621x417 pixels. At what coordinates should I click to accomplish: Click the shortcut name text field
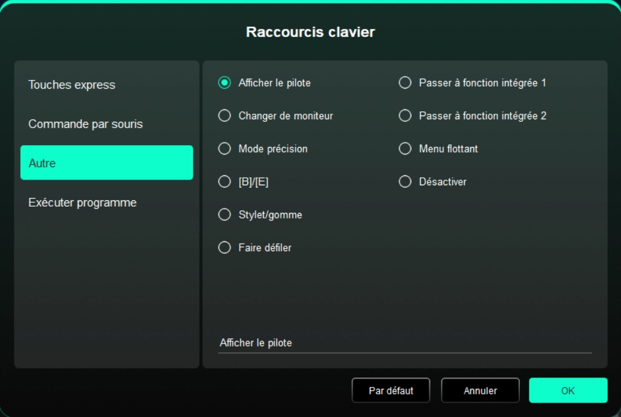click(x=404, y=344)
